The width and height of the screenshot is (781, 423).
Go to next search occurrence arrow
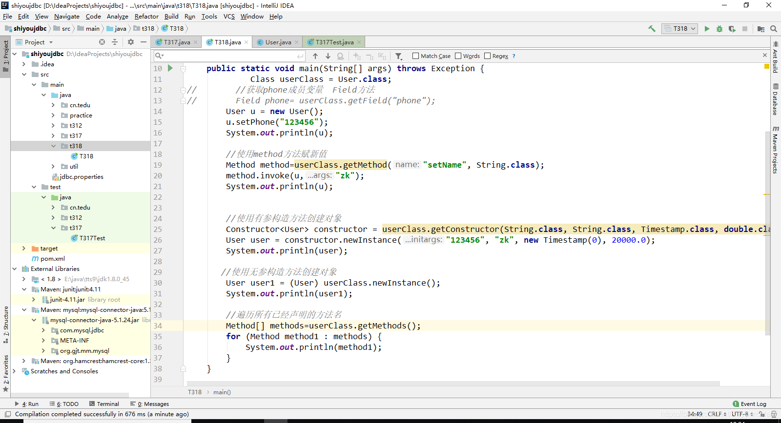(328, 56)
